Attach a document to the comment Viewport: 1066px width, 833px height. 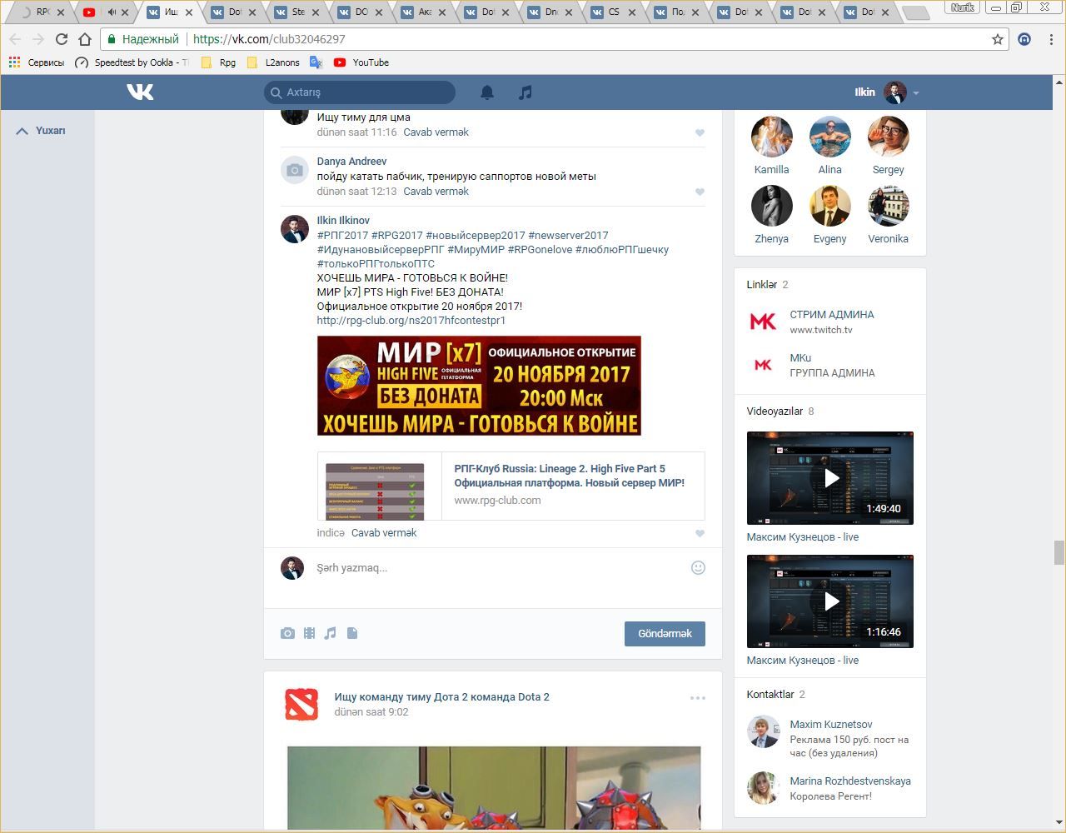[x=352, y=633]
